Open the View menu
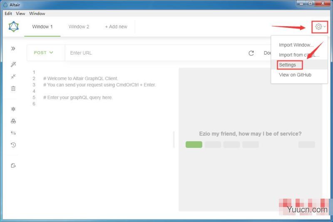Viewport: 333px width, 222px height. [x=20, y=13]
